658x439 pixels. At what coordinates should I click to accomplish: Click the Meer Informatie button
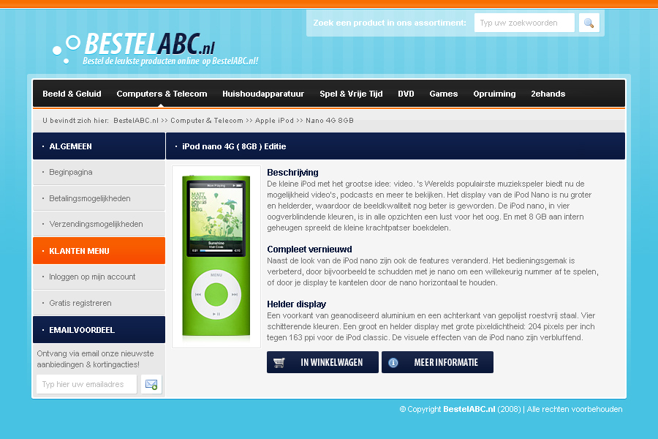[437, 362]
